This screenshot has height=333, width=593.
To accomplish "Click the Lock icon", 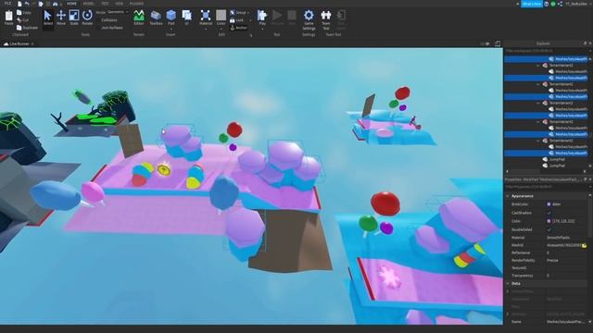I will tap(233, 20).
